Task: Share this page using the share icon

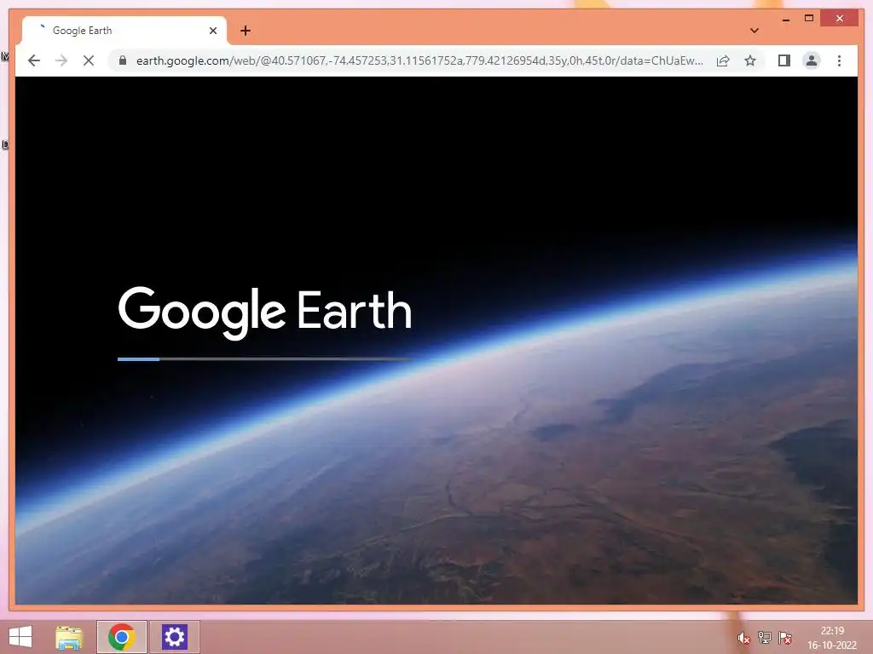Action: 723,60
